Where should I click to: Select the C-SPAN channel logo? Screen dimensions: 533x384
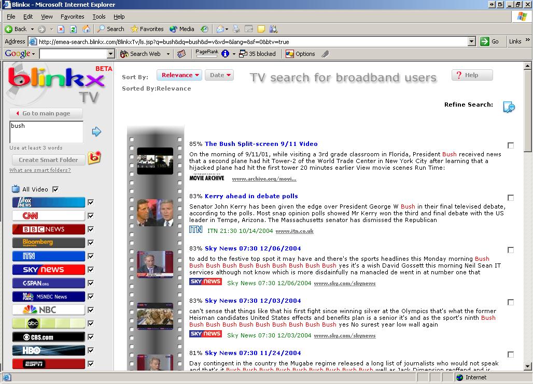(x=49, y=283)
